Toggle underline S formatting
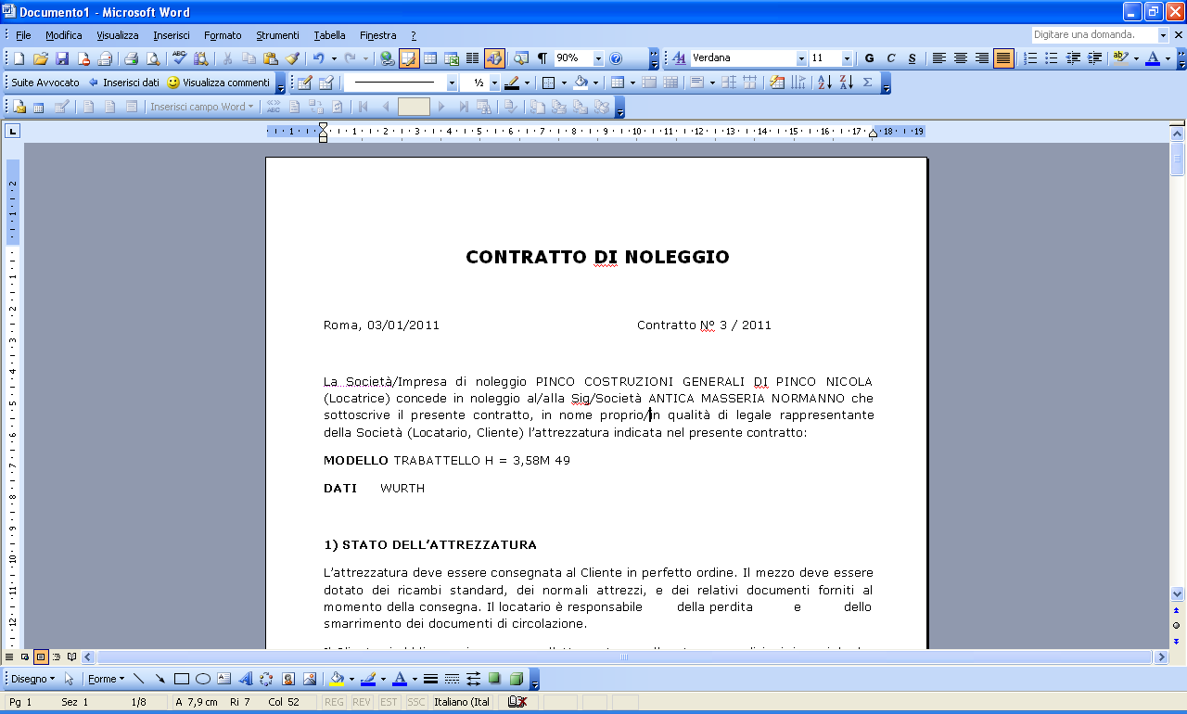The image size is (1187, 714). pos(913,58)
